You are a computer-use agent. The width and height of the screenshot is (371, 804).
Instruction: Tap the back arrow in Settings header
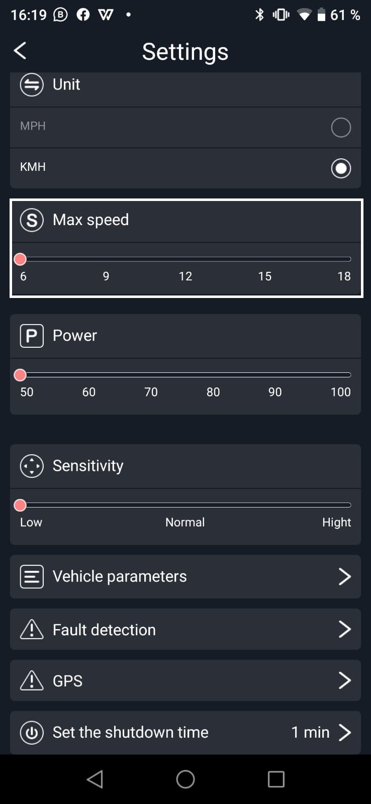20,51
